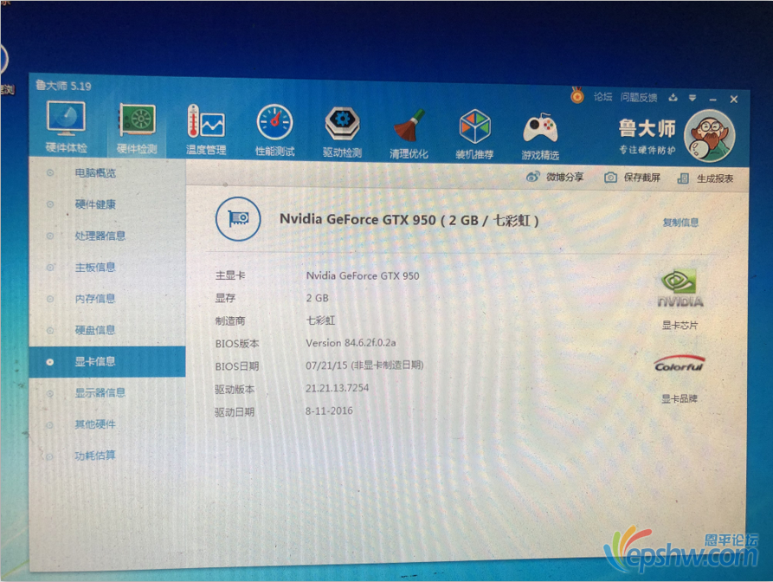This screenshot has height=582, width=773.
Task: Click the BIOS date '07/21/15'
Action: [x=326, y=365]
